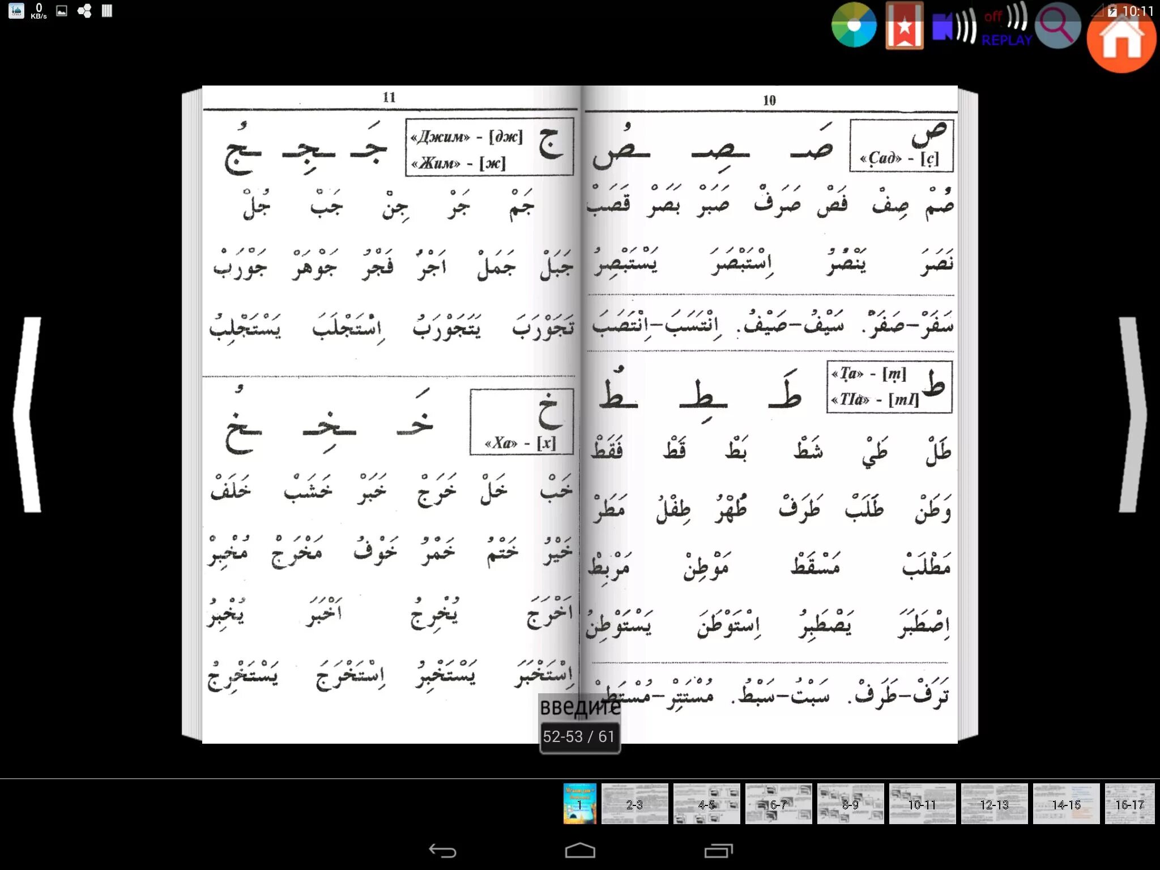Select the 6-7 pages thumbnail
This screenshot has width=1160, height=870.
(778, 804)
